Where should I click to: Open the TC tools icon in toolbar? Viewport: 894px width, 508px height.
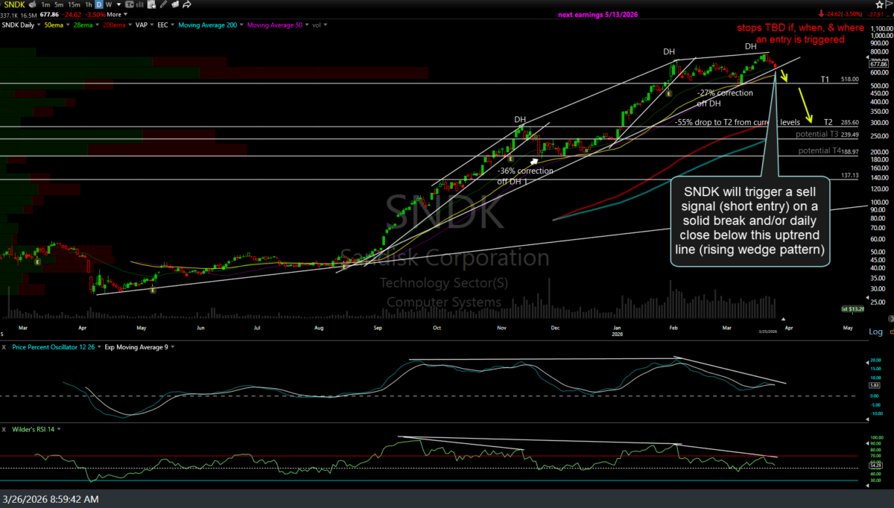tap(129, 4)
